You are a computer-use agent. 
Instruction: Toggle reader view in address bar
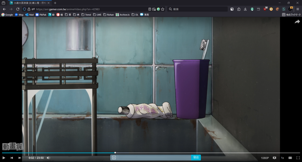pyautogui.click(x=150, y=9)
